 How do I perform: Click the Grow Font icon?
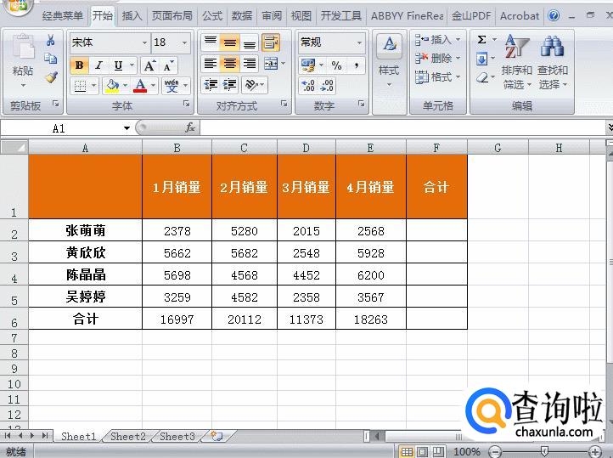(x=149, y=65)
